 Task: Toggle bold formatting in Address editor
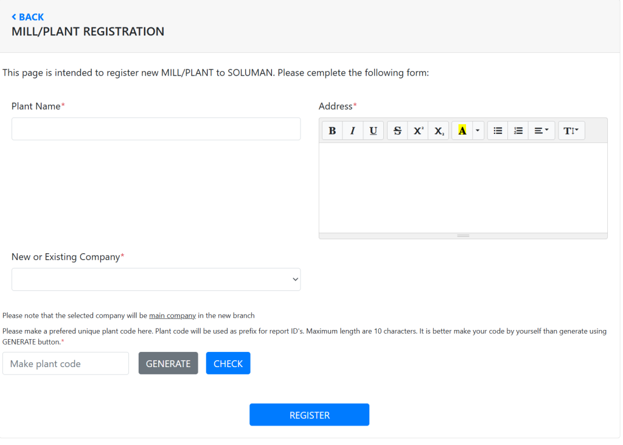pyautogui.click(x=332, y=131)
